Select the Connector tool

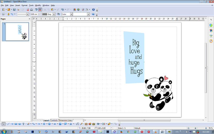[x=33, y=124]
